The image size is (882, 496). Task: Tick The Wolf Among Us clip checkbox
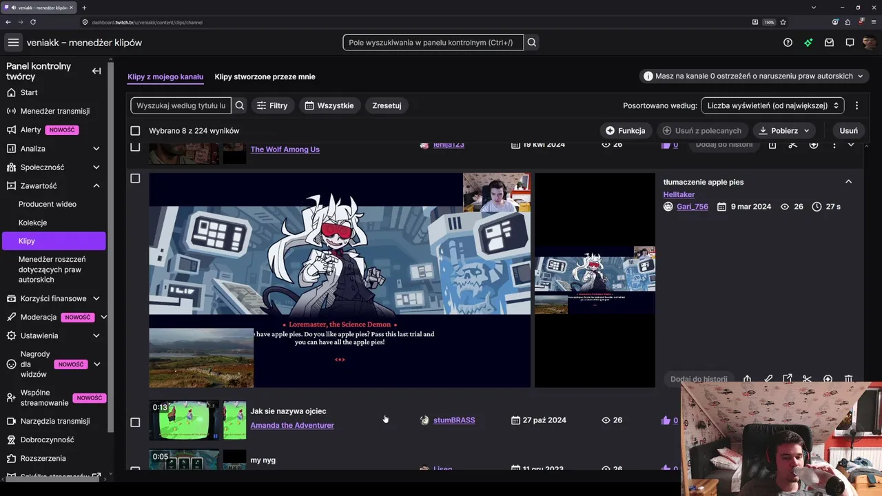(x=135, y=147)
